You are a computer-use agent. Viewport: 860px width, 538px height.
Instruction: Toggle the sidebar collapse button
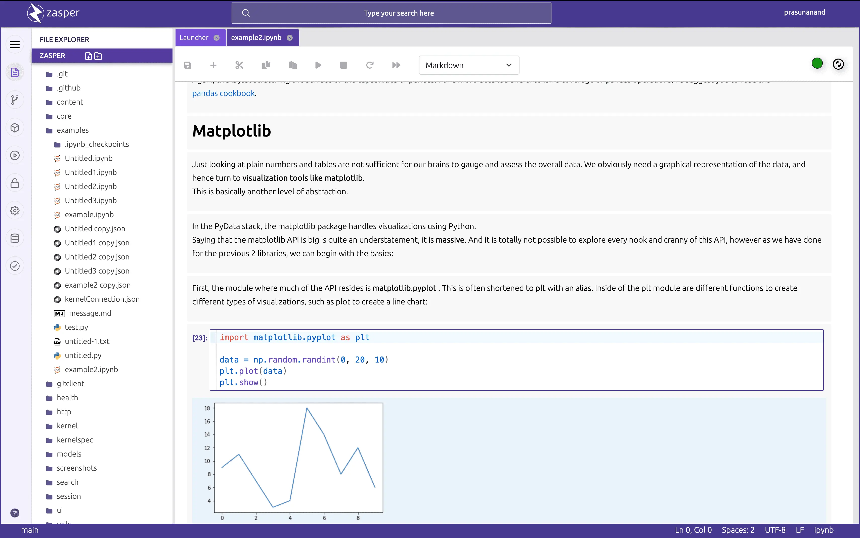coord(15,45)
